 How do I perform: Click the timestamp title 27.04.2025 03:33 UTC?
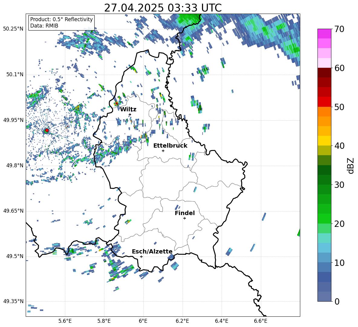tap(163, 8)
